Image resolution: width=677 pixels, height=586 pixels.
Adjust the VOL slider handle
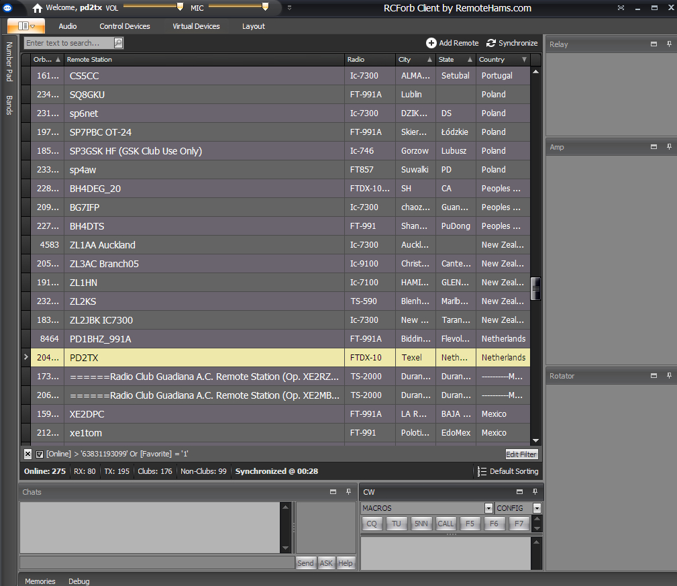click(x=180, y=7)
